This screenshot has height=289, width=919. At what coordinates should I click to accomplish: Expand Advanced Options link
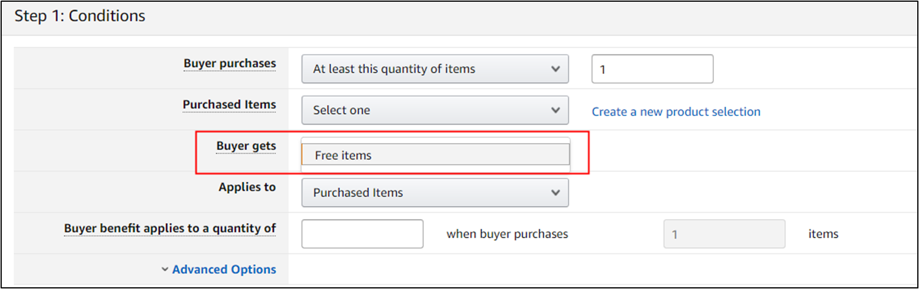tap(224, 269)
